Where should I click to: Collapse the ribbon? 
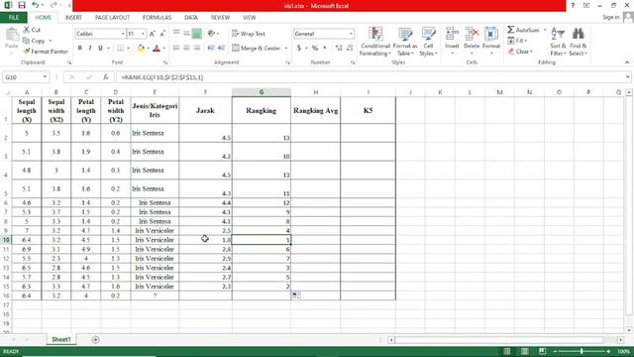click(x=627, y=62)
